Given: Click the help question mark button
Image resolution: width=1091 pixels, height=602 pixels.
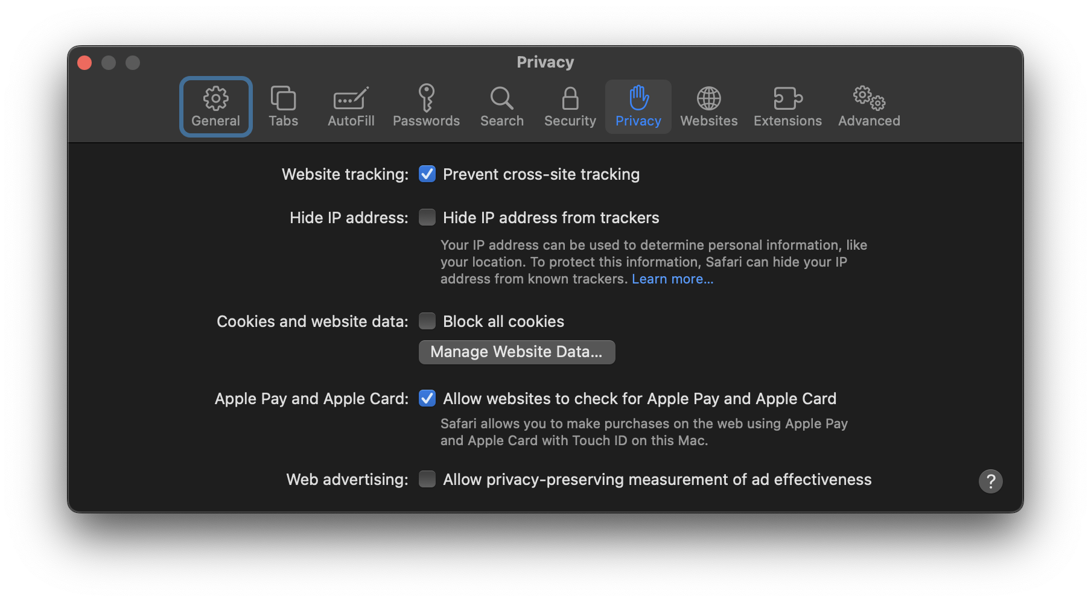Looking at the screenshot, I should coord(990,481).
